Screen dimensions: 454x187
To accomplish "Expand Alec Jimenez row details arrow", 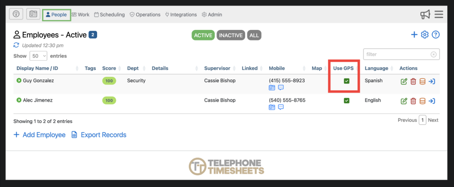I will pos(19,100).
